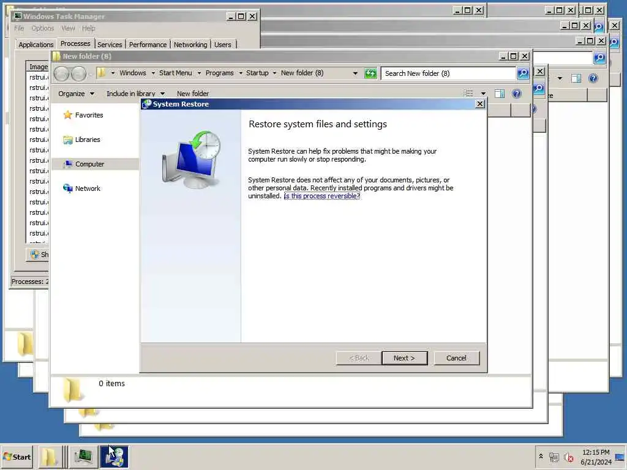Open the Windows Start button

tap(17, 457)
